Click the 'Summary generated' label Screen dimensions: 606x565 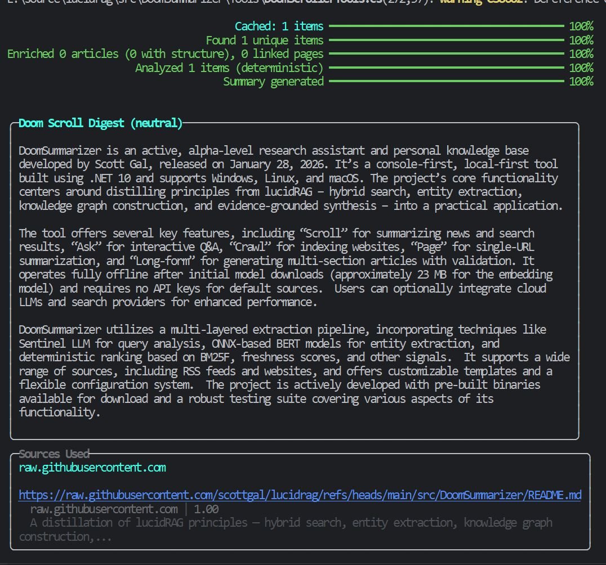pyautogui.click(x=273, y=82)
